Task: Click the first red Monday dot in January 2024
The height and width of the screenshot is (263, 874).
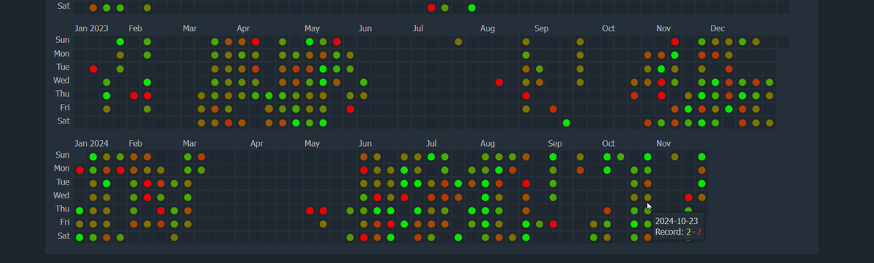Action: [x=80, y=170]
